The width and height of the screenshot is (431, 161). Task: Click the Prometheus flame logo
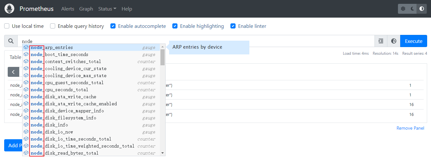coord(9,9)
